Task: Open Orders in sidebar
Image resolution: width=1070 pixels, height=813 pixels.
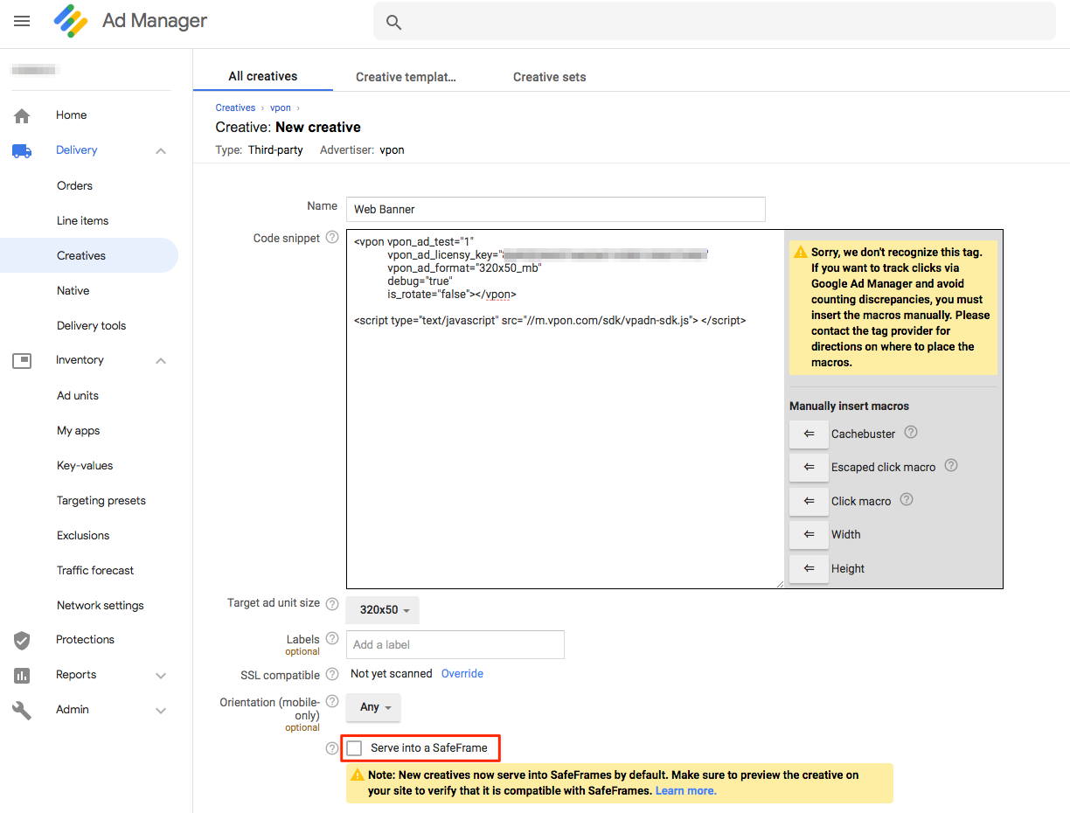Action: tap(74, 185)
